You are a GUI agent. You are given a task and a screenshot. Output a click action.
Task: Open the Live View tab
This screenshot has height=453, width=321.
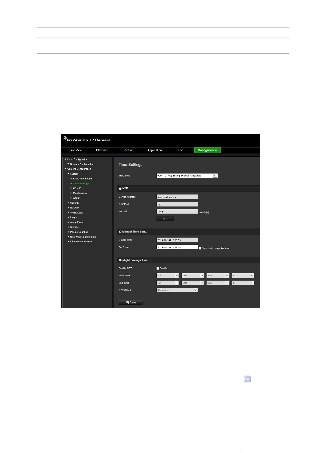click(75, 150)
